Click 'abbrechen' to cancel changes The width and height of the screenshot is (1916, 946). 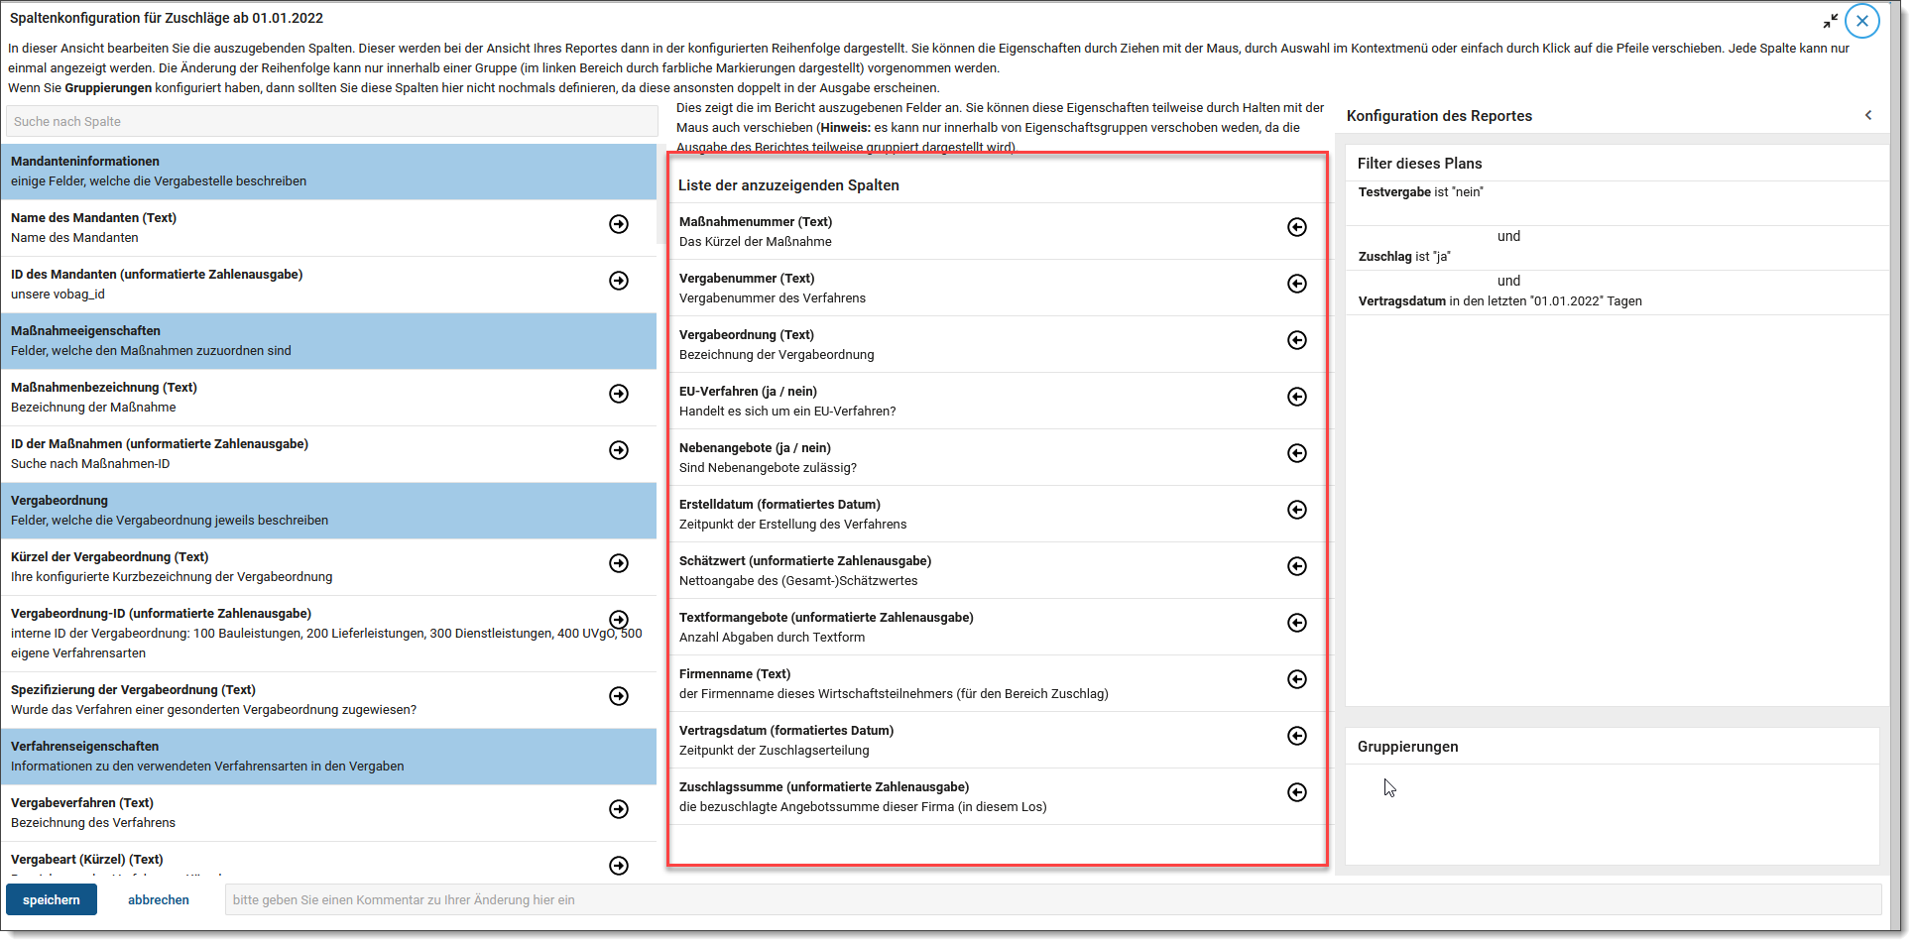pos(159,899)
